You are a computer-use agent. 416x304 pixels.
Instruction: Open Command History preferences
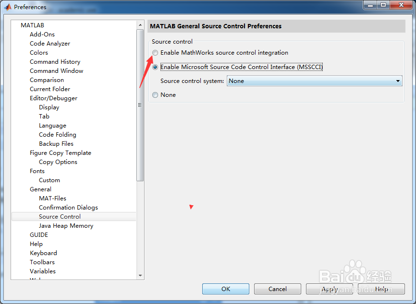(55, 62)
